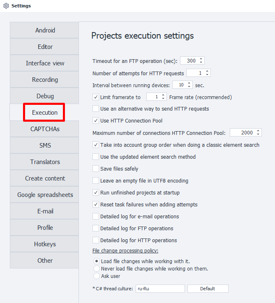Uncheck Use HTTP Connection Pool

96,121
